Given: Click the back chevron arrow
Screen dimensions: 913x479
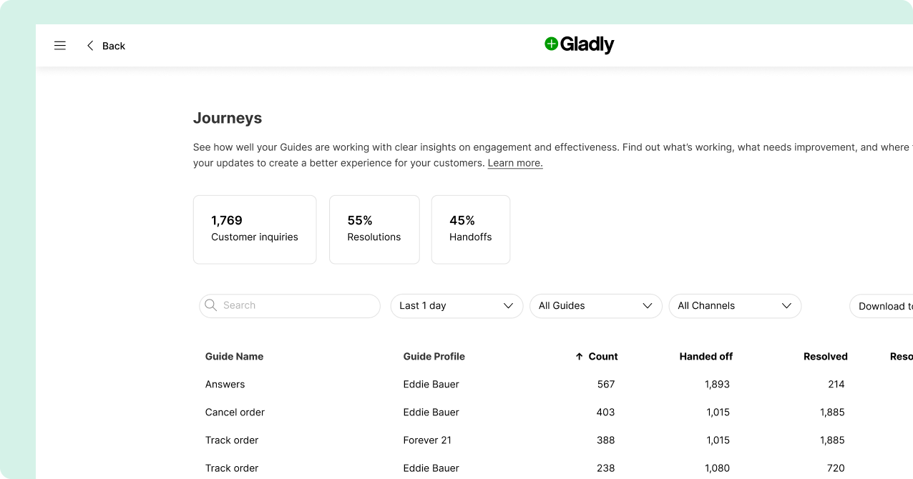Looking at the screenshot, I should pyautogui.click(x=90, y=45).
